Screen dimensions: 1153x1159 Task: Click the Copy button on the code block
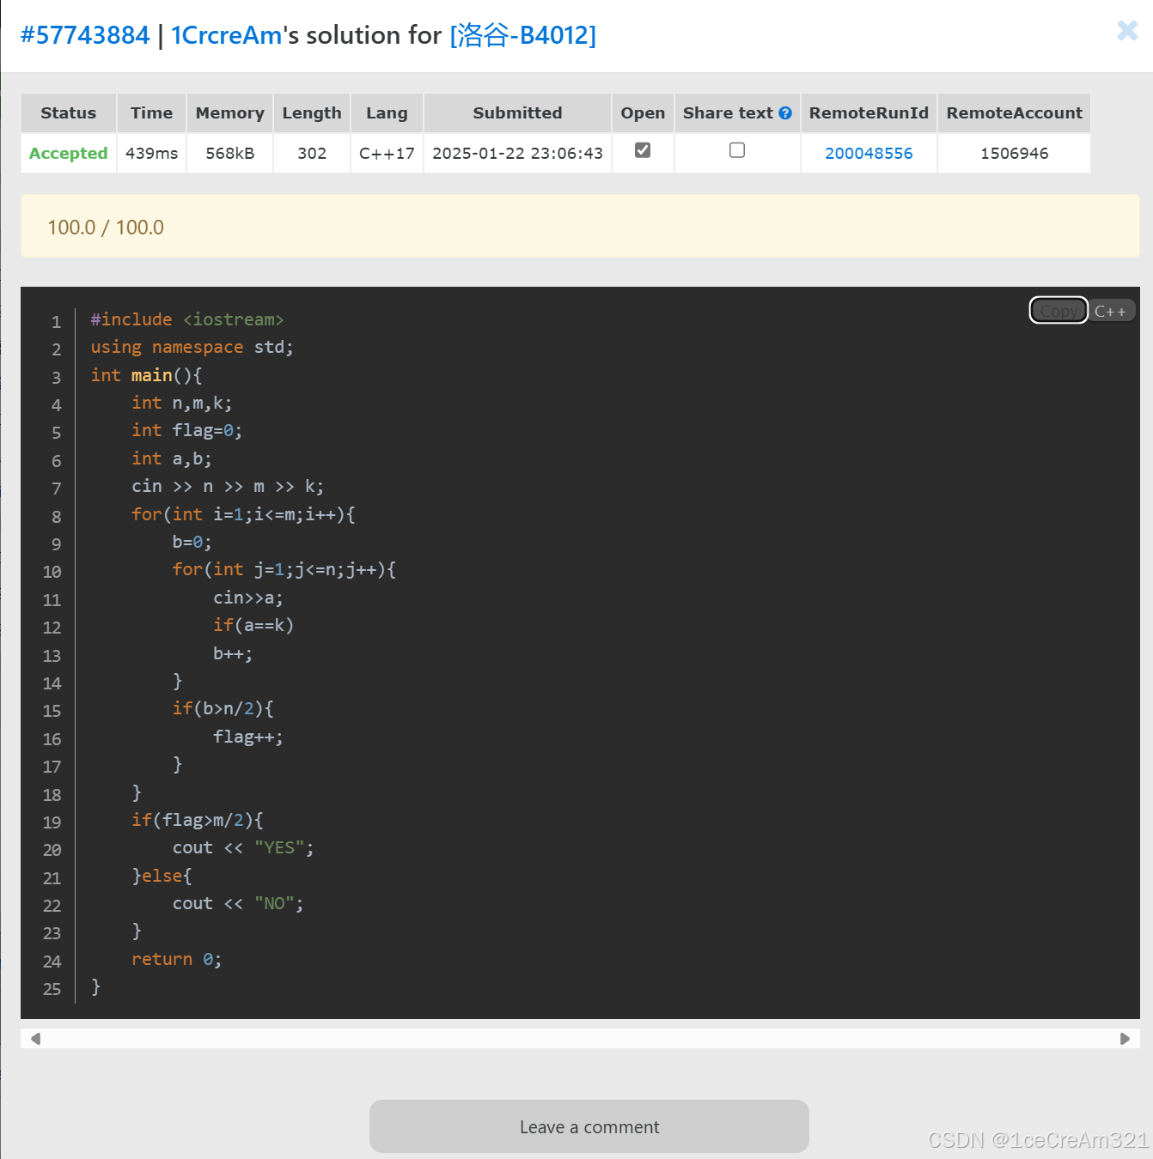(1058, 310)
